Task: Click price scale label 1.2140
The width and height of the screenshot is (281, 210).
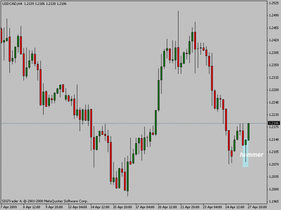Action: (x=274, y=140)
